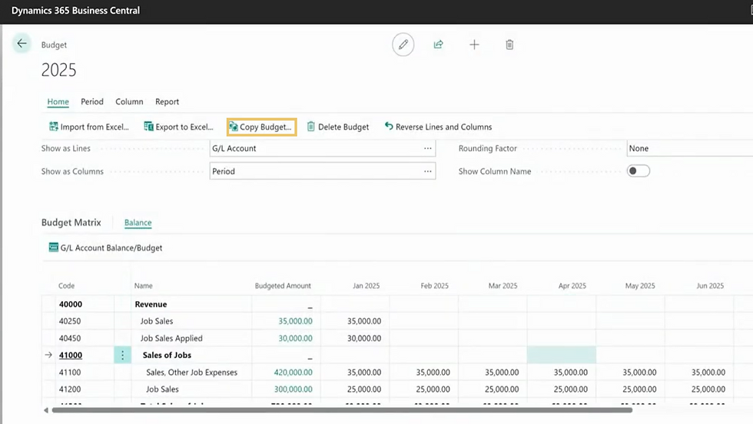Click Jan 2025 cell 30,000.00 for 40450
The image size is (753, 424).
click(364, 338)
